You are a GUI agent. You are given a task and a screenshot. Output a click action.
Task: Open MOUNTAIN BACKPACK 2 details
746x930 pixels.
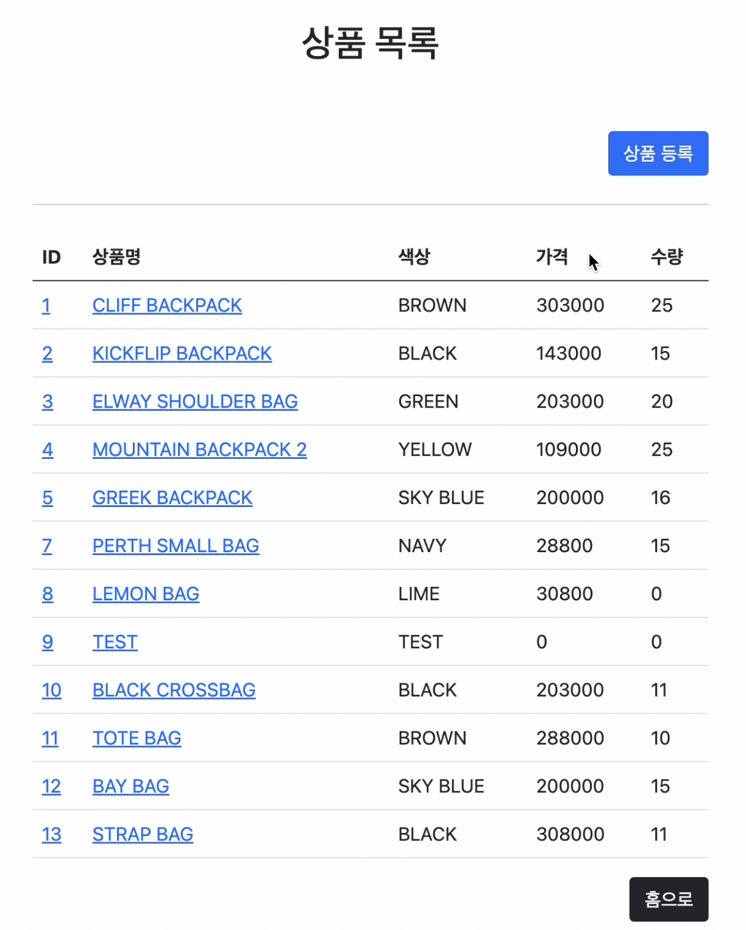click(x=200, y=449)
